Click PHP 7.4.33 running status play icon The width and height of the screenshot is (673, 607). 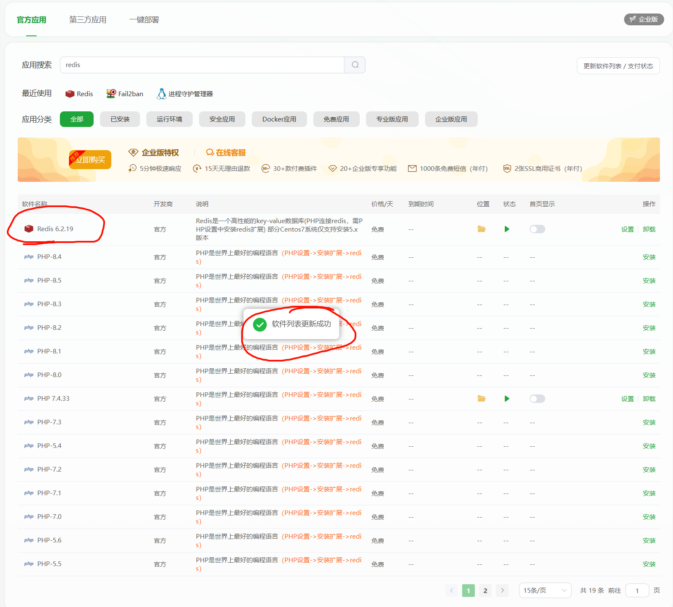click(507, 399)
